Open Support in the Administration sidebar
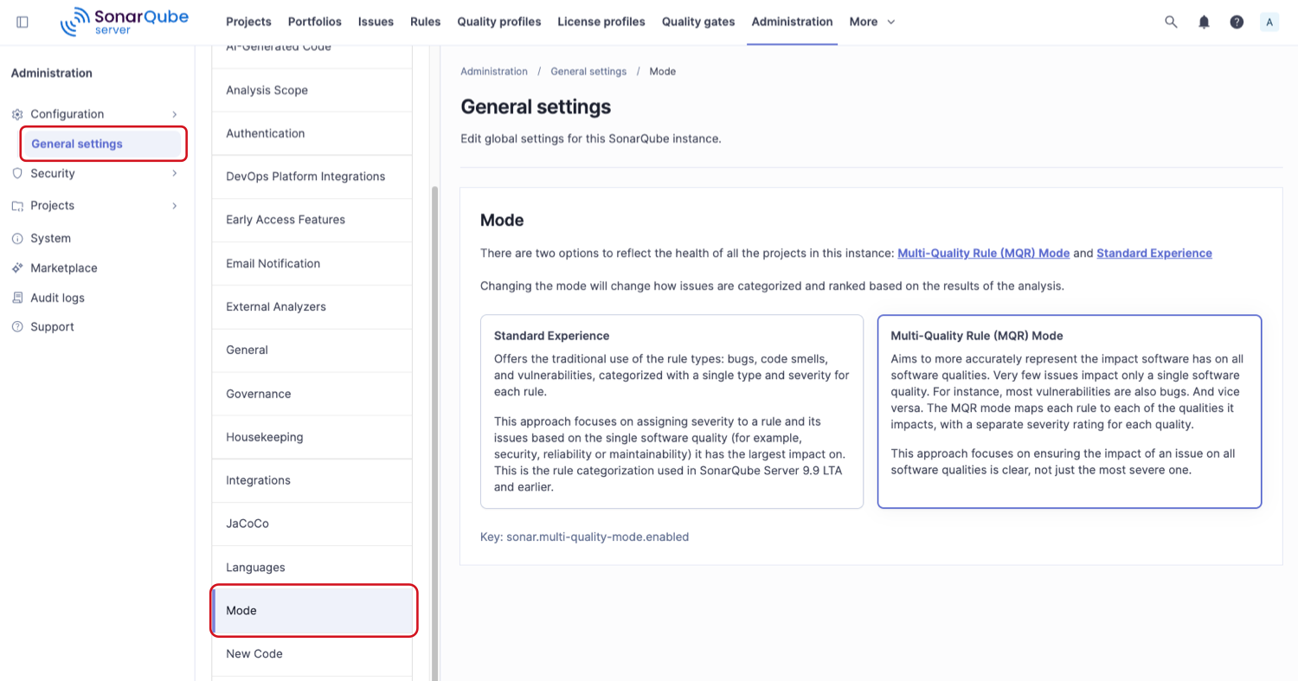 [52, 327]
